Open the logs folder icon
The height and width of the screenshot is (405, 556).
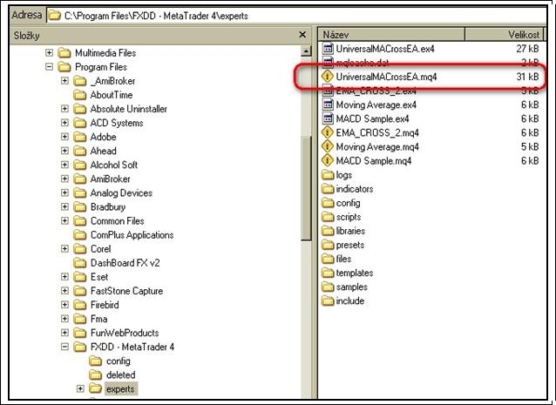(328, 175)
